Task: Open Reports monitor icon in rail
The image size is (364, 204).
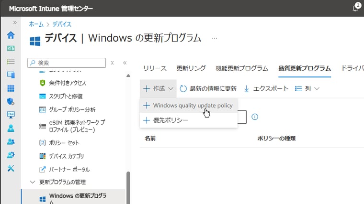Action: pos(11,115)
